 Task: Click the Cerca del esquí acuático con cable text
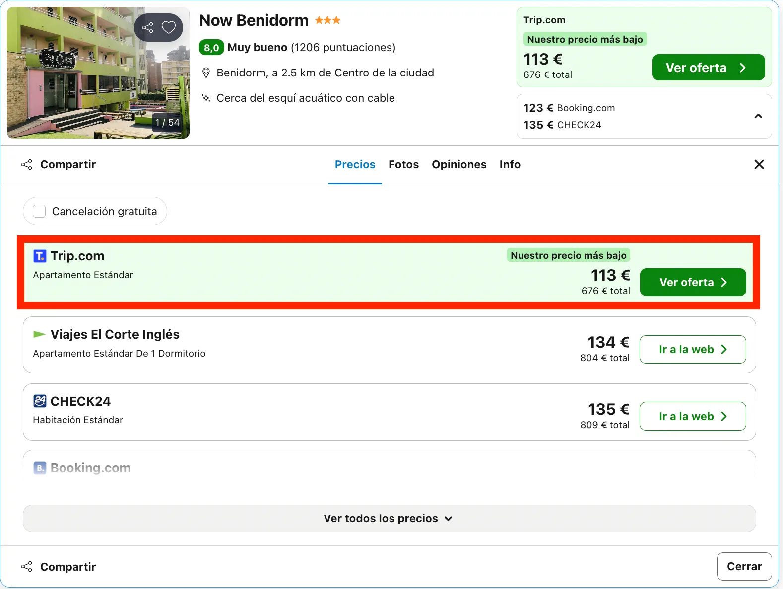[306, 98]
